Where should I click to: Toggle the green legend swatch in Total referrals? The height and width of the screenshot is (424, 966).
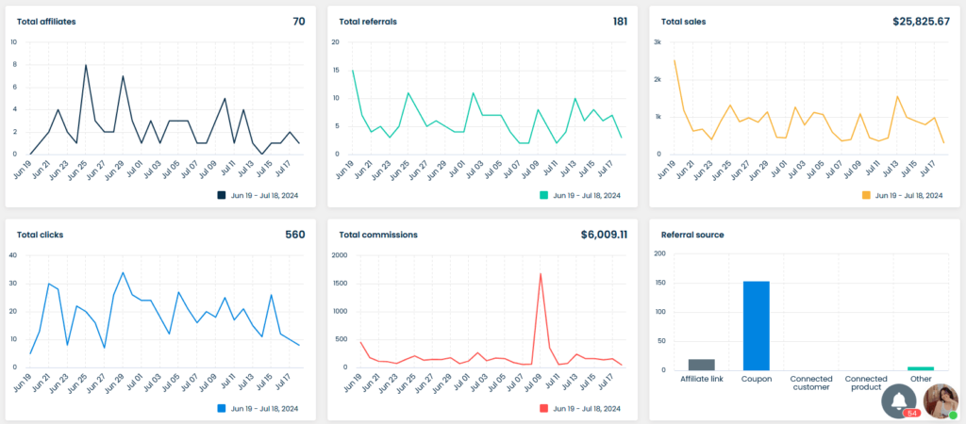(x=544, y=195)
